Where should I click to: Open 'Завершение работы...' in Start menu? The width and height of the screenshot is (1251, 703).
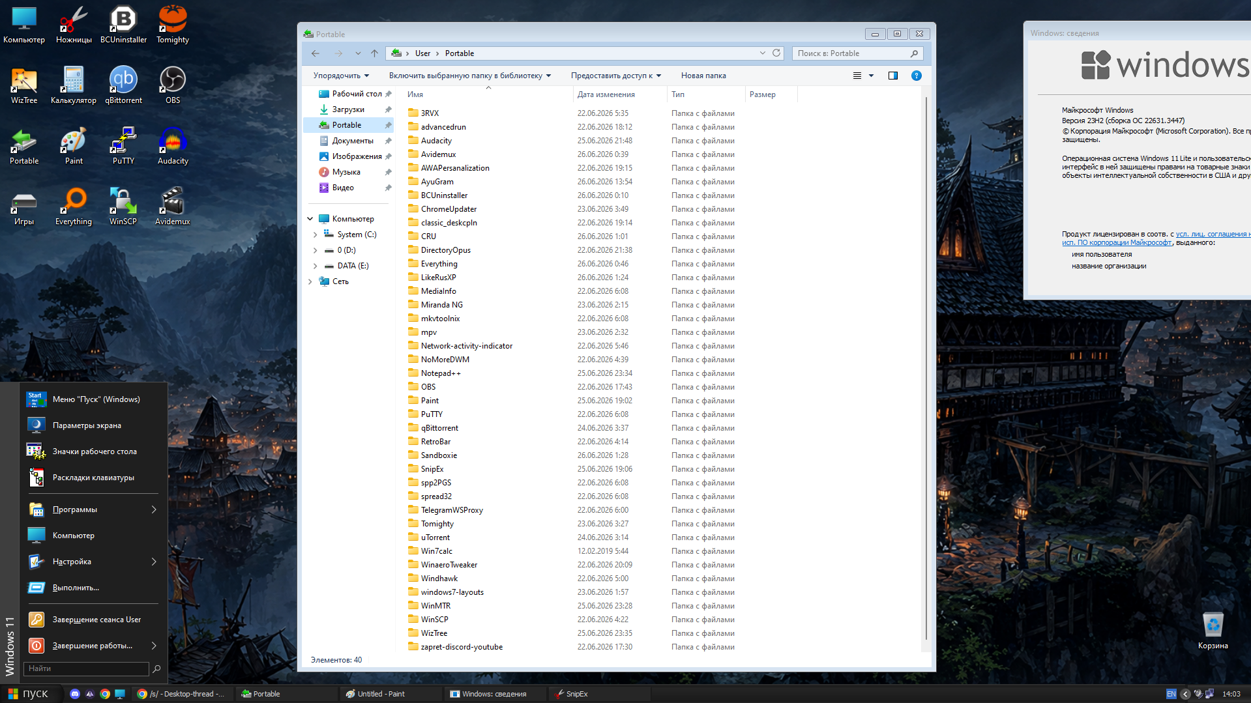click(x=93, y=646)
